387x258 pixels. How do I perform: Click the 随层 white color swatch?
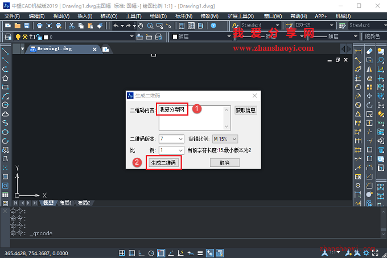pyautogui.click(x=175, y=37)
